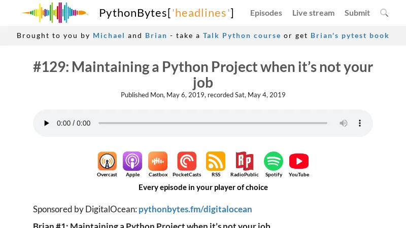This screenshot has width=406, height=228.
Task: Open the YouTube icon
Action: point(299,162)
